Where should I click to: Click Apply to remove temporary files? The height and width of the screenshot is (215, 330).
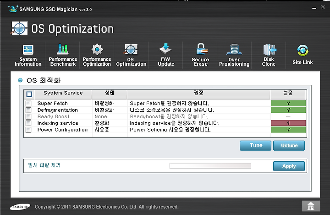click(289, 166)
